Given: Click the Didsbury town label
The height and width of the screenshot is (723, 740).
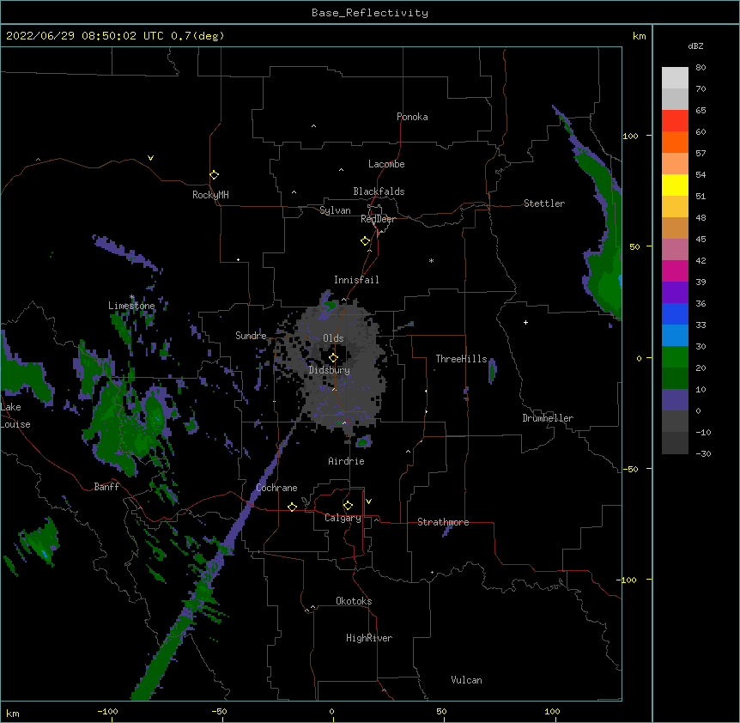Looking at the screenshot, I should point(330,370).
